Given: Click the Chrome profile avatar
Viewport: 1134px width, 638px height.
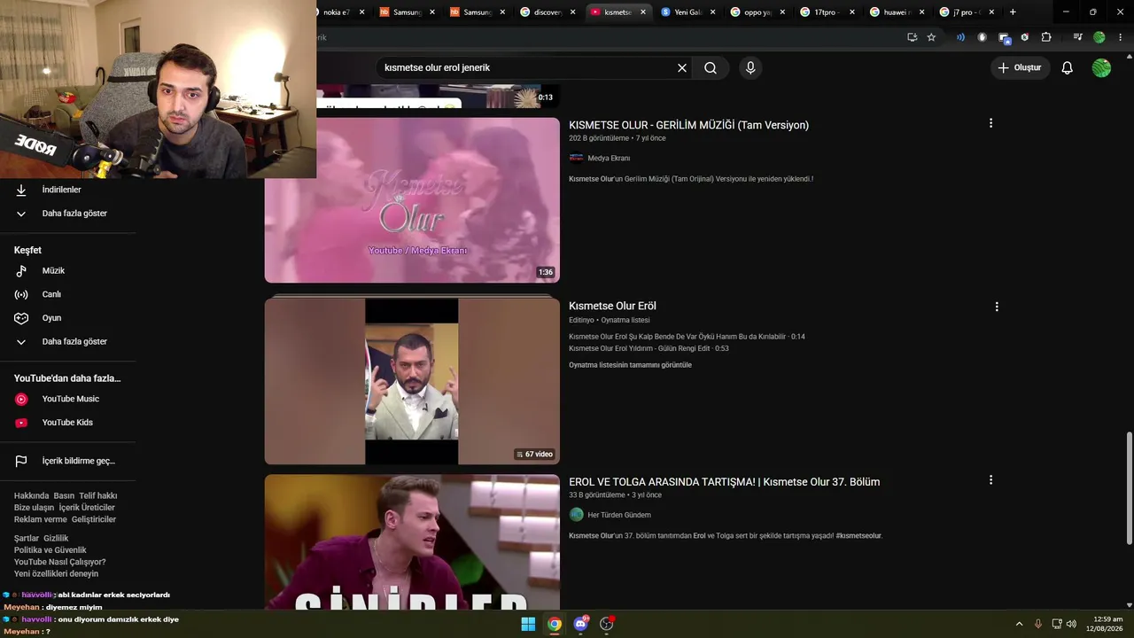Looking at the screenshot, I should point(1099,37).
